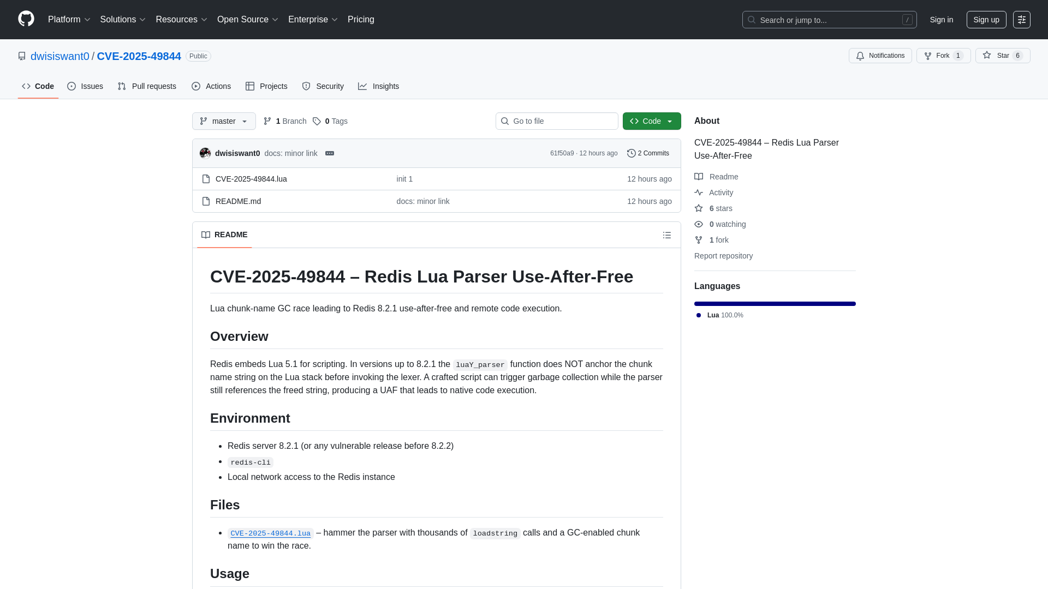This screenshot has height=589, width=1048.
Task: Expand the green Code button dropdown
Action: tap(670, 121)
